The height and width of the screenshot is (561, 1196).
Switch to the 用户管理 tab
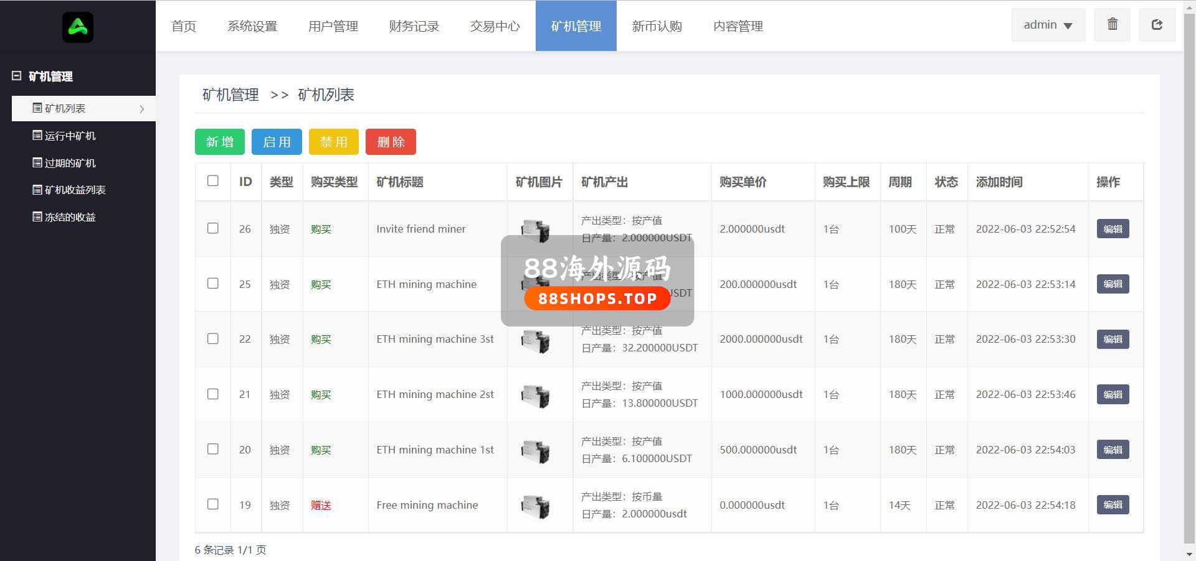coord(333,26)
